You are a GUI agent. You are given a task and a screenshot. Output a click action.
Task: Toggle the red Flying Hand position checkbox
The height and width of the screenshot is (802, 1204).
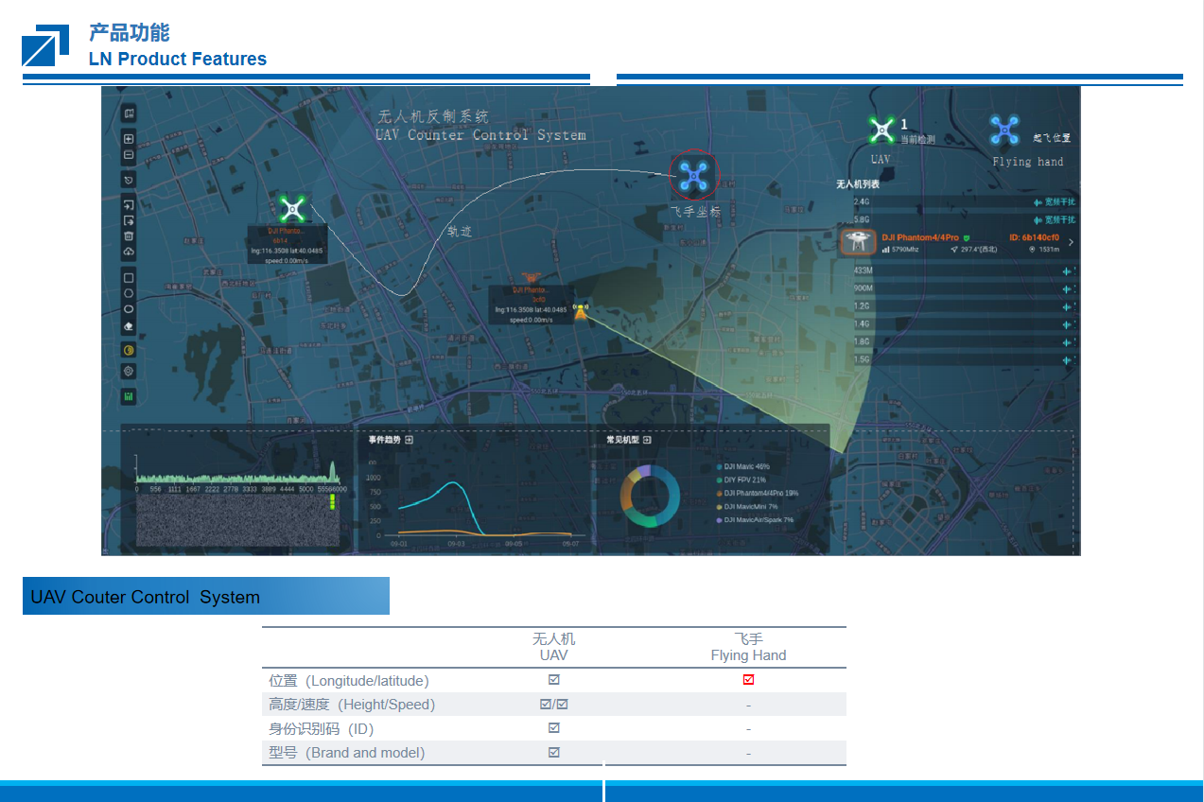(x=748, y=680)
